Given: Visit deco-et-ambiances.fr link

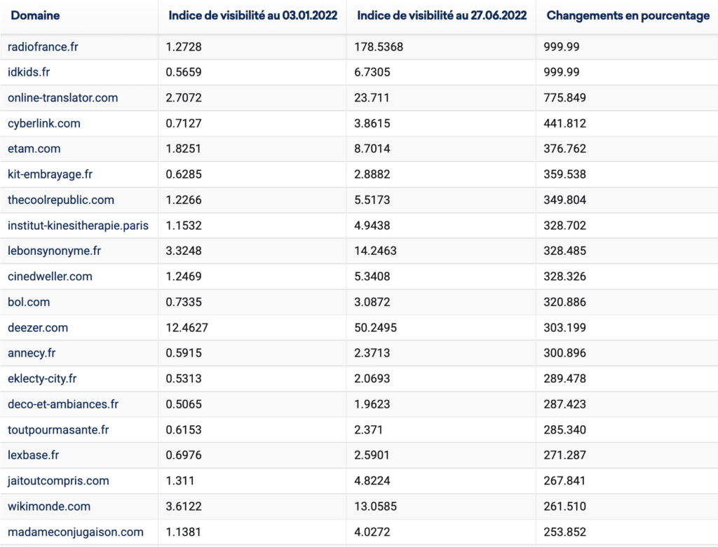Looking at the screenshot, I should click(x=63, y=404).
